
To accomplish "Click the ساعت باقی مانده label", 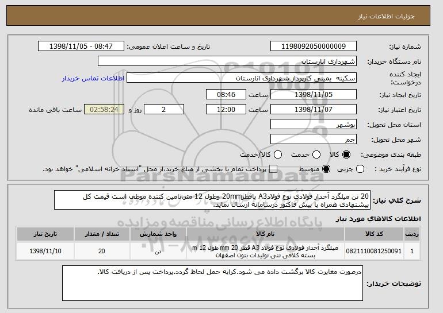I will coord(55,110).
